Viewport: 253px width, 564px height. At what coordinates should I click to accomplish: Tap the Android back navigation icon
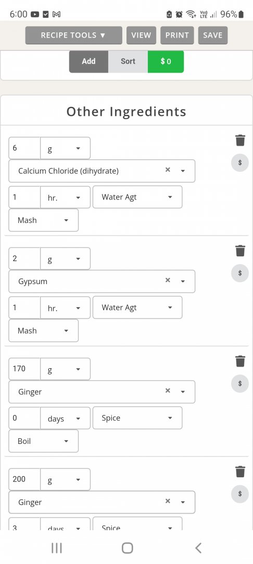pyautogui.click(x=198, y=548)
